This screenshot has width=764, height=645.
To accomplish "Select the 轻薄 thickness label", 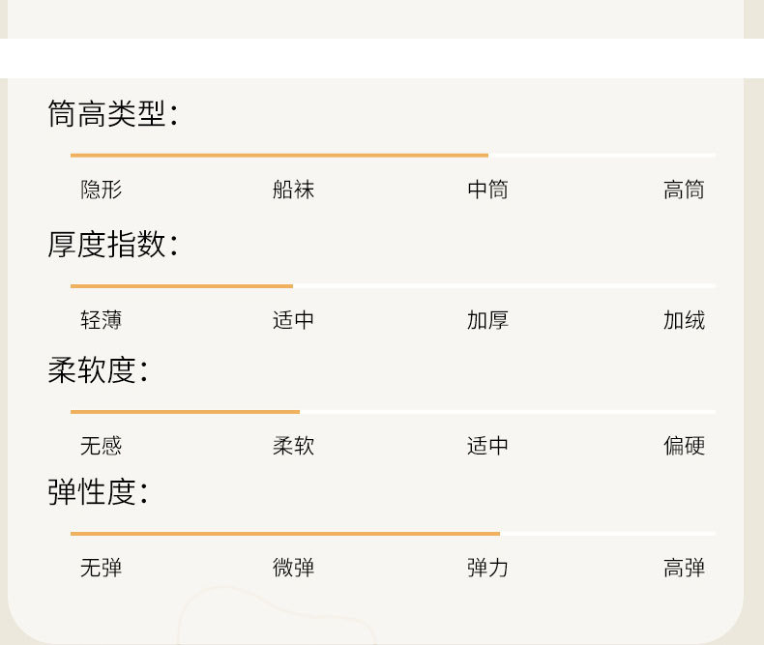I will tap(102, 320).
